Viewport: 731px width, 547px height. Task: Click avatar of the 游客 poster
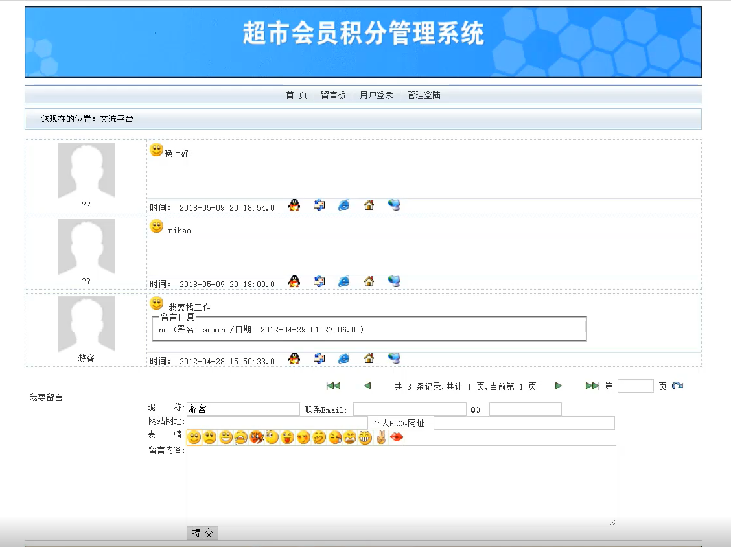click(86, 323)
